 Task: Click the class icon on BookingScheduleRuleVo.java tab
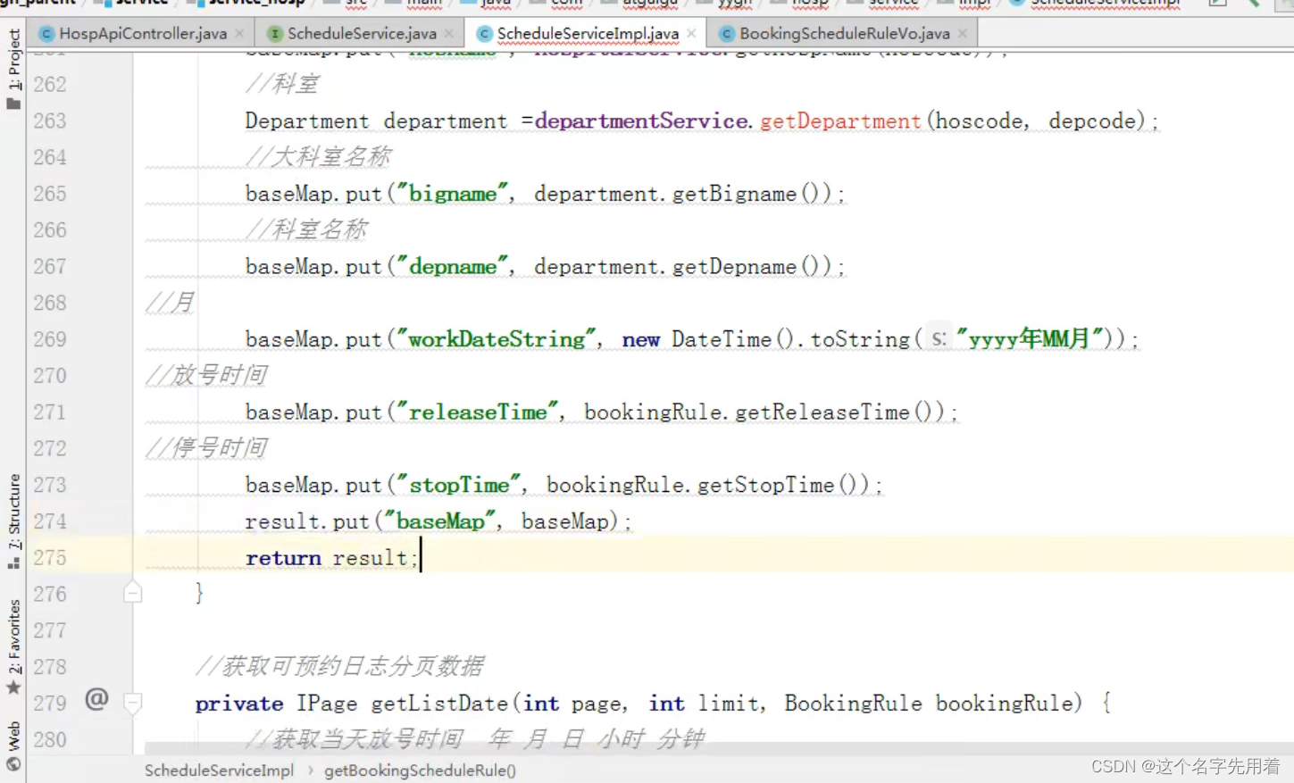(x=727, y=34)
